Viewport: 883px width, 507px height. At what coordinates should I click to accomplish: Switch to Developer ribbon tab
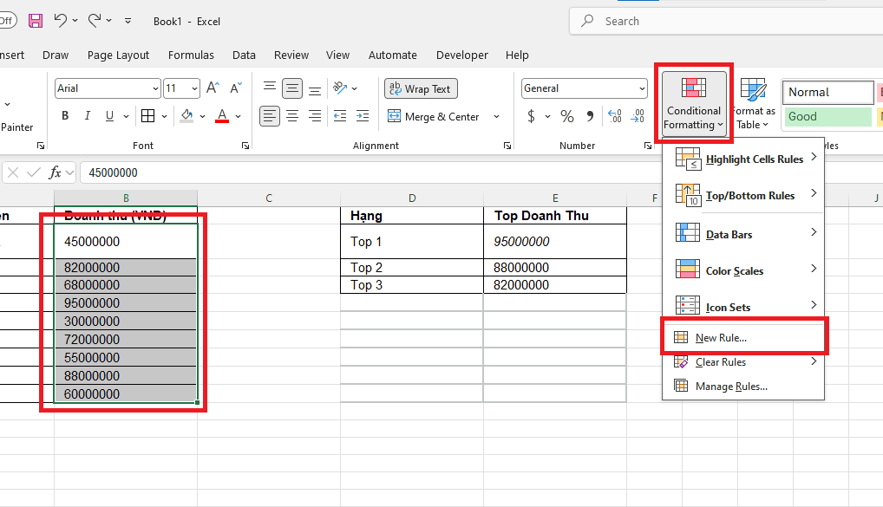coord(461,55)
